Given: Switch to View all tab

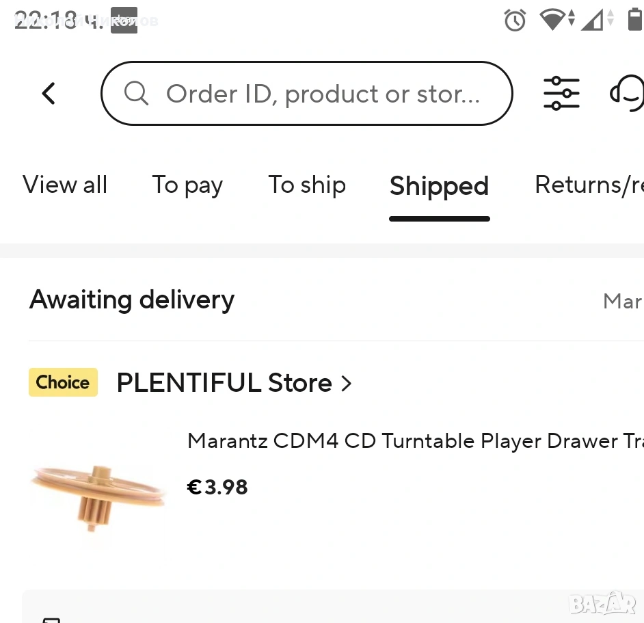Looking at the screenshot, I should (65, 185).
